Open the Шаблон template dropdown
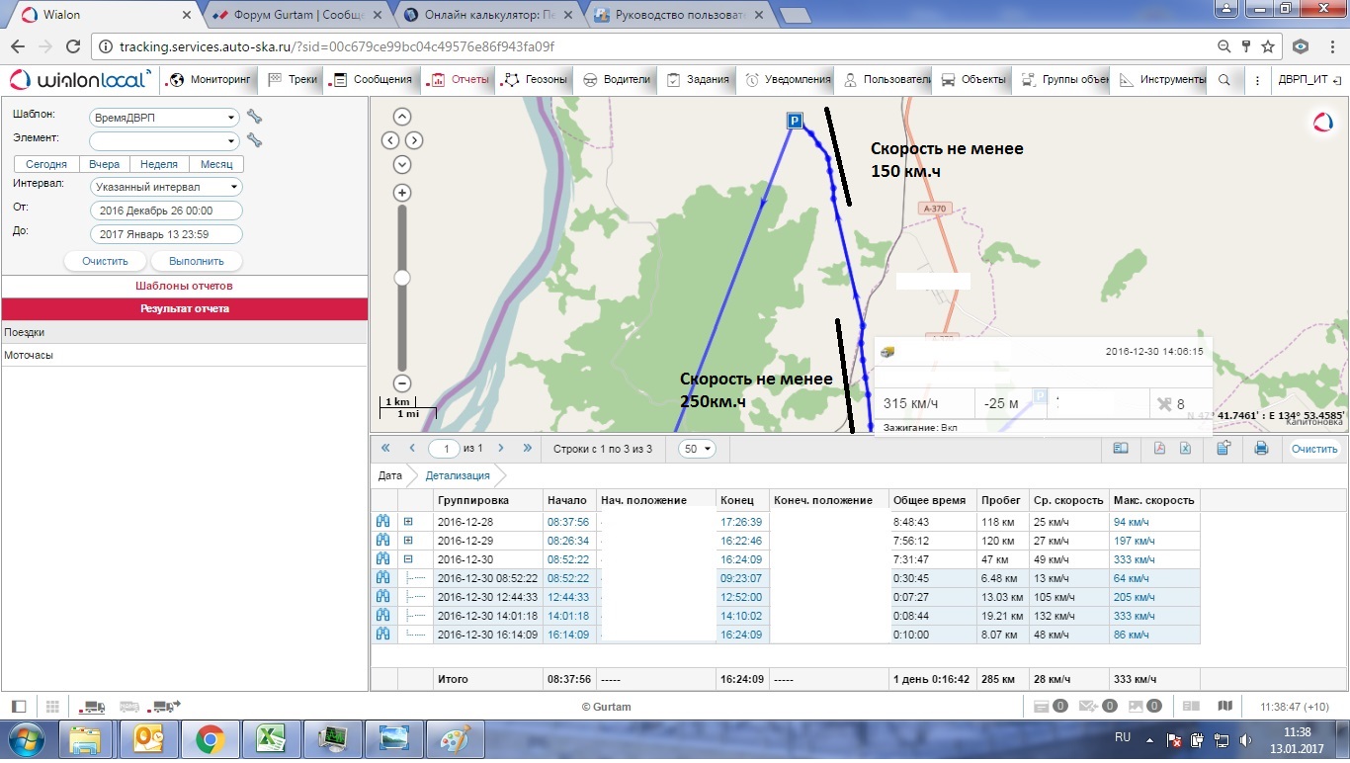 point(164,118)
